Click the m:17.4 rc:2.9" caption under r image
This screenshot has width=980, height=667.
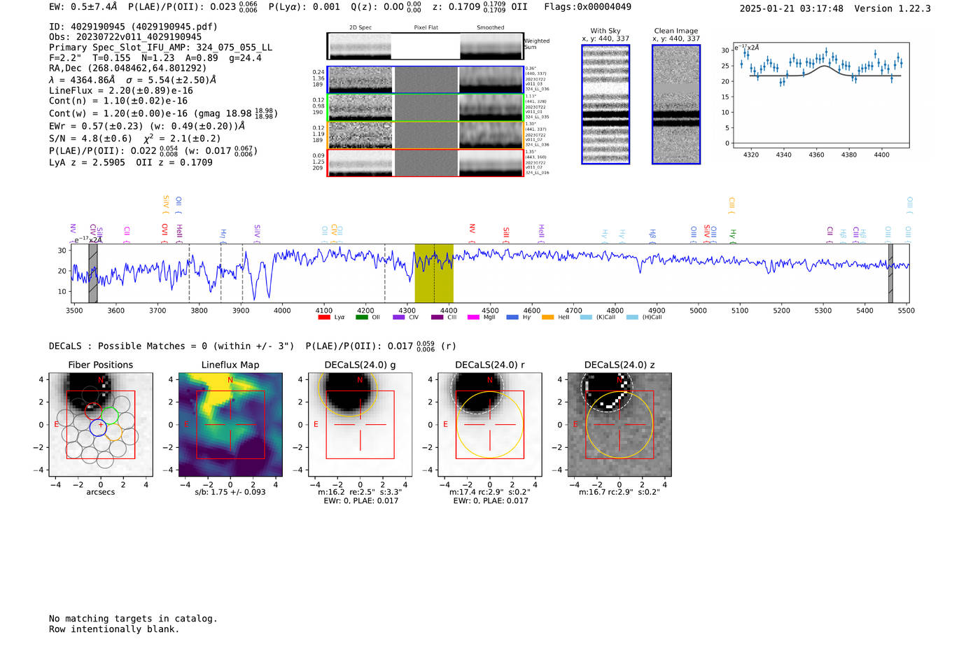coord(490,492)
